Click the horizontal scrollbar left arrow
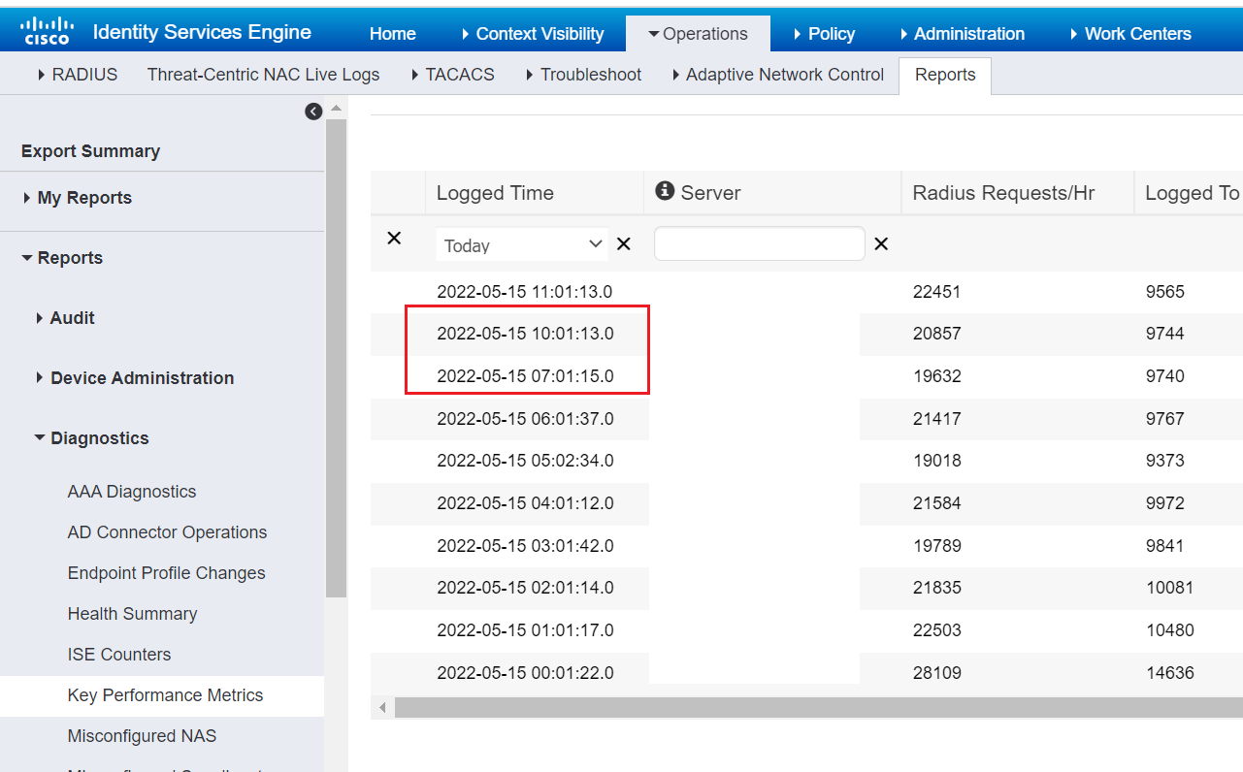 (382, 708)
